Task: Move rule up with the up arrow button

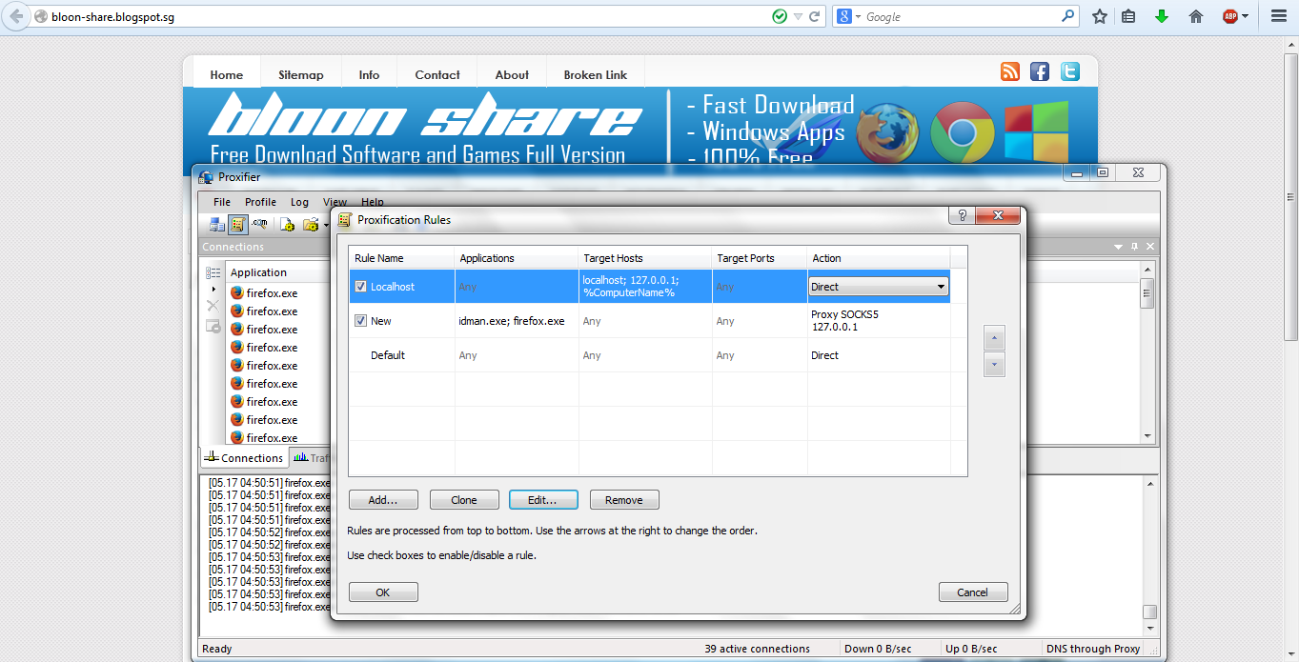Action: tap(994, 338)
